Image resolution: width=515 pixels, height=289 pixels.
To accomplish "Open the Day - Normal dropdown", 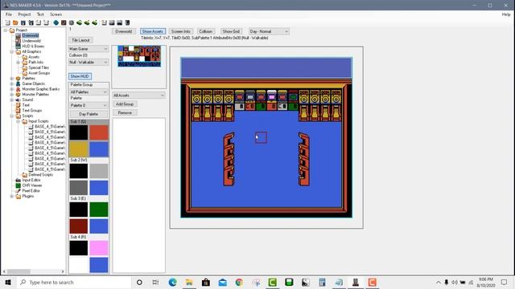I will click(269, 31).
